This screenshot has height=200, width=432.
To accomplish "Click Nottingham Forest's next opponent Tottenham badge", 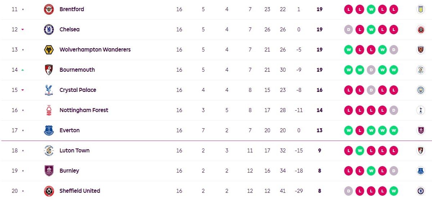I will pyautogui.click(x=420, y=110).
